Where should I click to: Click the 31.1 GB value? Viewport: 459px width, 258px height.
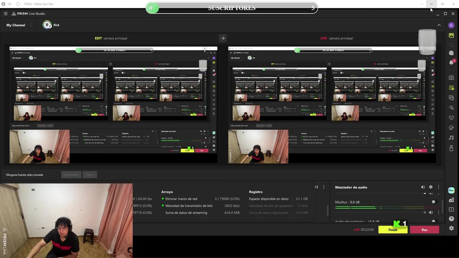coord(302,199)
